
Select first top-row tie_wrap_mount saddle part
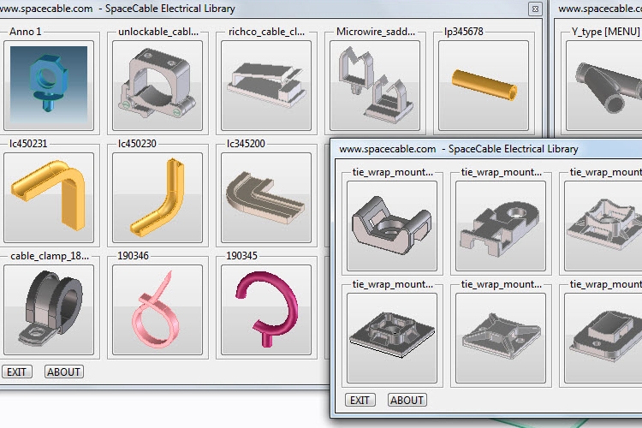point(392,226)
